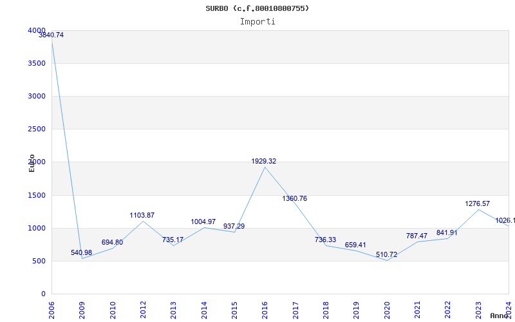Click the 1500 y-axis tick label
This screenshot has height=322, width=515.
[x=37, y=195]
